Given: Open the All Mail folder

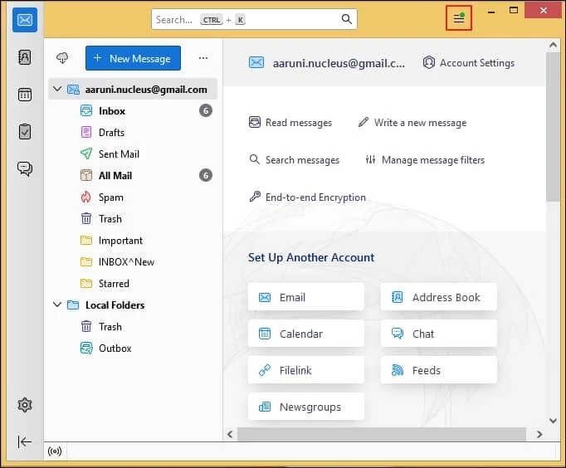Looking at the screenshot, I should tap(133, 176).
